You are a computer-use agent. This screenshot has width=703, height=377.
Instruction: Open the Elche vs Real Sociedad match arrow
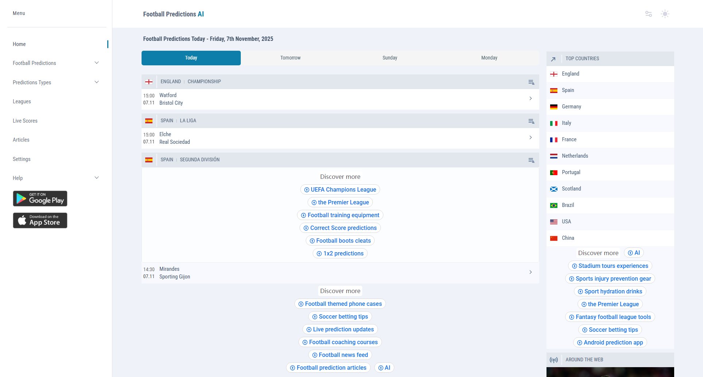tap(530, 138)
